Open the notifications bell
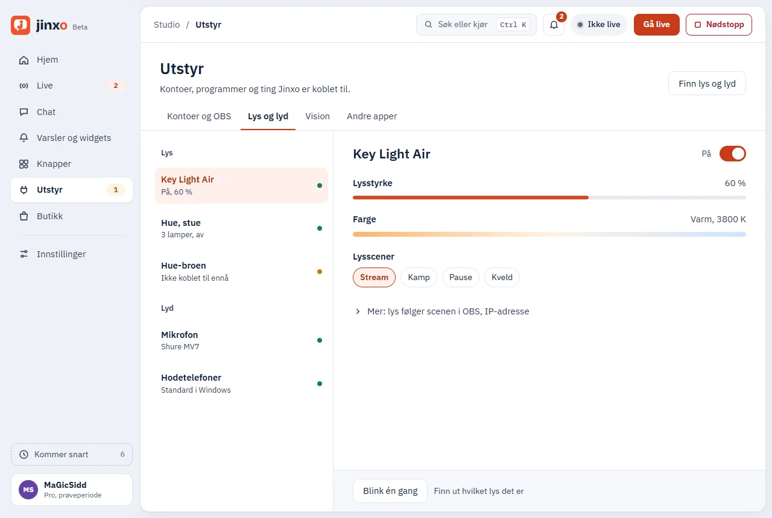772x518 pixels. pyautogui.click(x=554, y=25)
